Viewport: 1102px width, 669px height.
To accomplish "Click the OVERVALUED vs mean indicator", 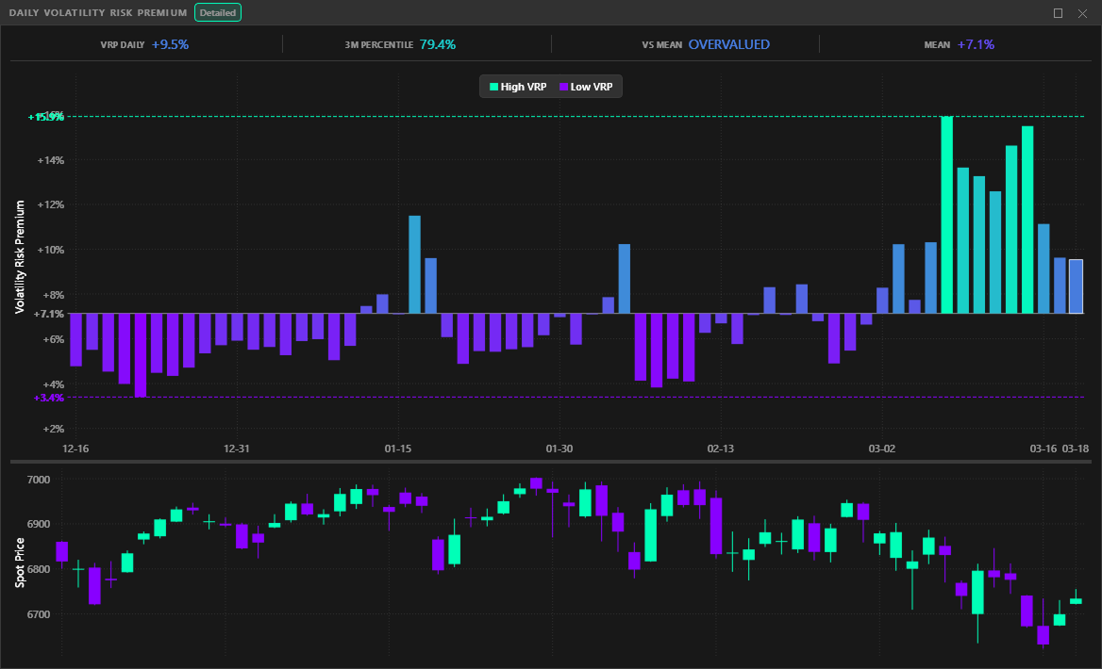I will point(728,44).
